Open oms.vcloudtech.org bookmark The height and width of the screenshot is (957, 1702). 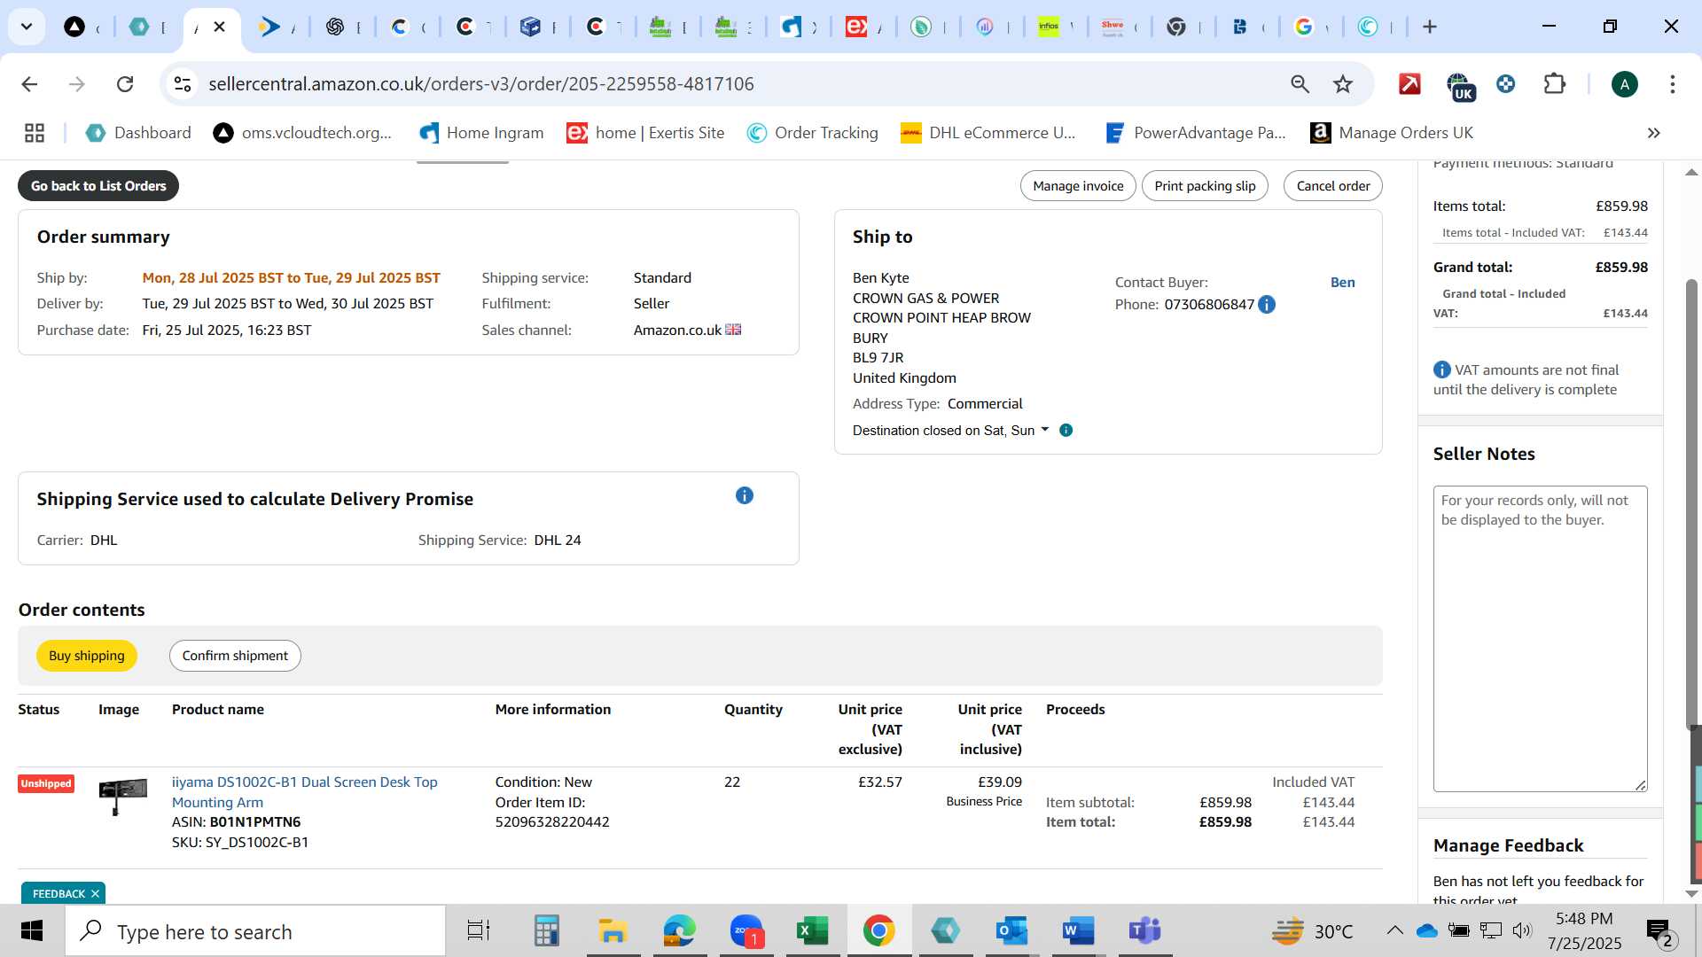(x=302, y=133)
